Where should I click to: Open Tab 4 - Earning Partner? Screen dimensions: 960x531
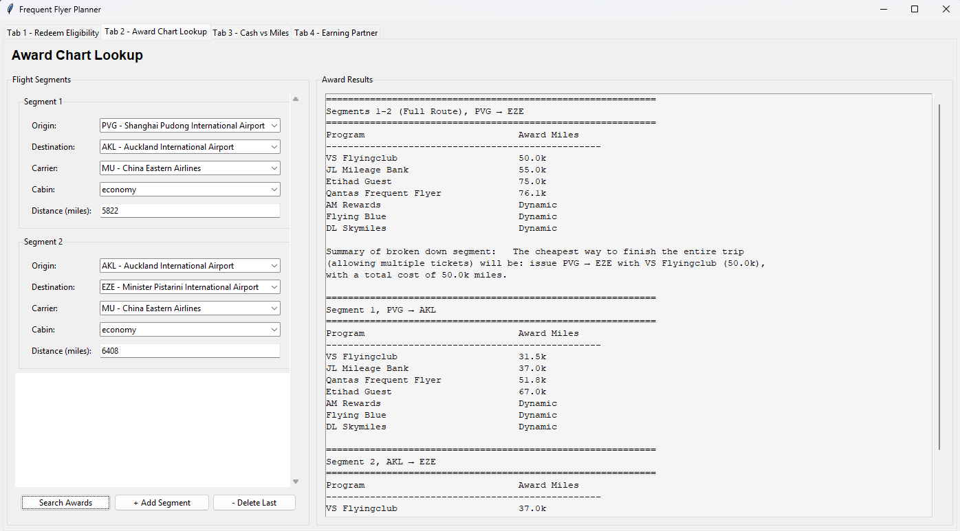pos(336,33)
